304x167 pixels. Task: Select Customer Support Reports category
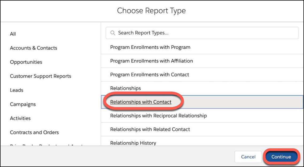41,76
